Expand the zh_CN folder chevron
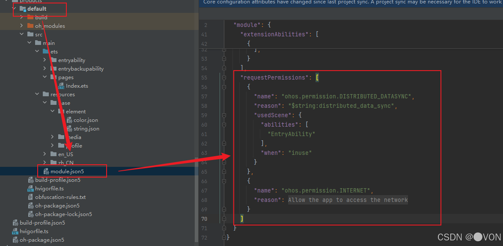Image resolution: width=503 pixels, height=246 pixels. click(x=45, y=163)
